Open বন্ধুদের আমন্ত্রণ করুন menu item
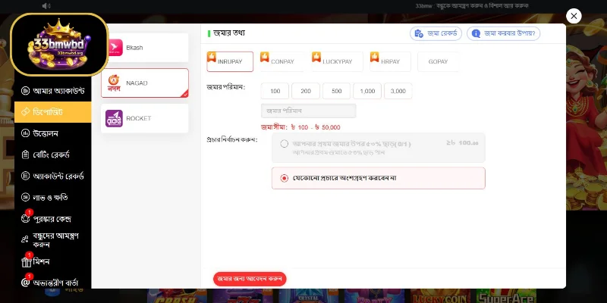607x303 pixels. pyautogui.click(x=52, y=239)
